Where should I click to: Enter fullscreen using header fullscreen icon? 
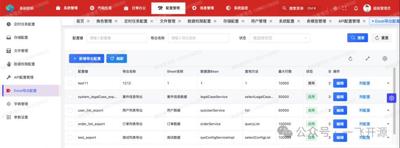click(x=344, y=8)
